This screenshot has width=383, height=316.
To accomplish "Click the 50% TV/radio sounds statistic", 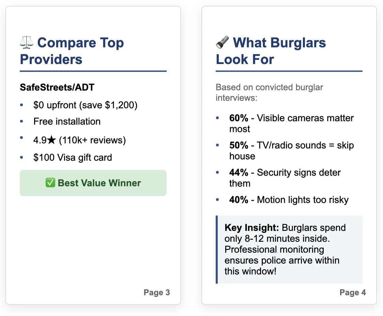I will (x=291, y=151).
